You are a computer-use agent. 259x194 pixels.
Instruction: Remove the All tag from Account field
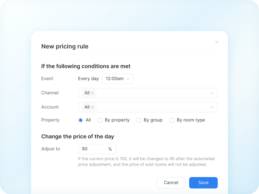point(92,107)
